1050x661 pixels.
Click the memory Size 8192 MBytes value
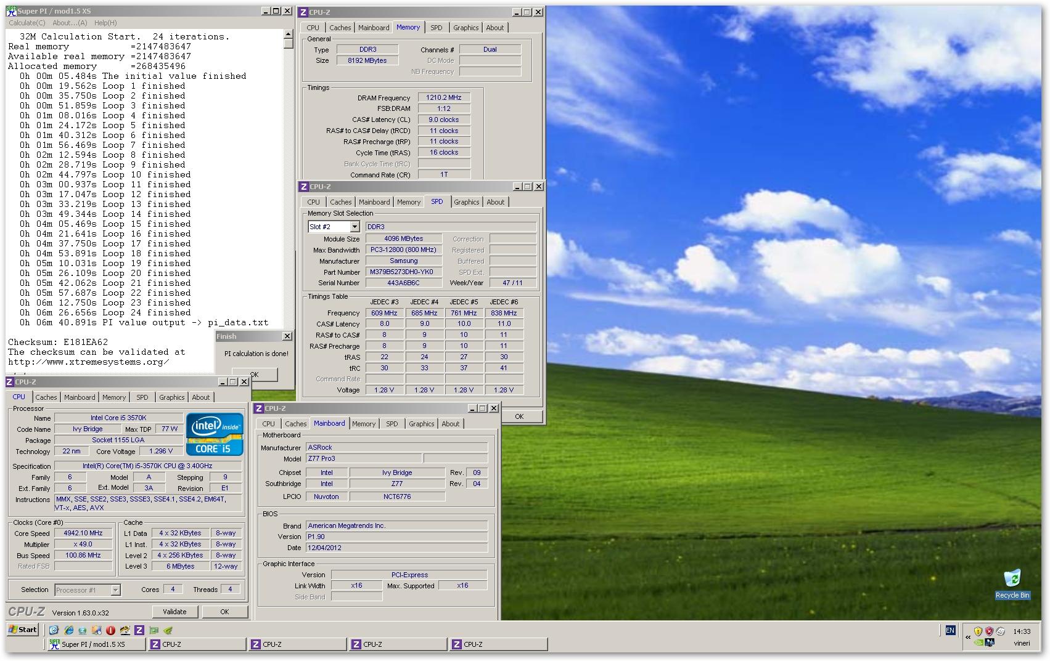click(x=367, y=60)
